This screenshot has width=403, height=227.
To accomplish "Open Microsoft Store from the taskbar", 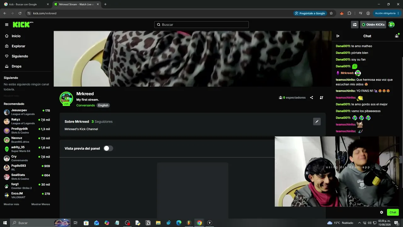I will (x=86, y=223).
